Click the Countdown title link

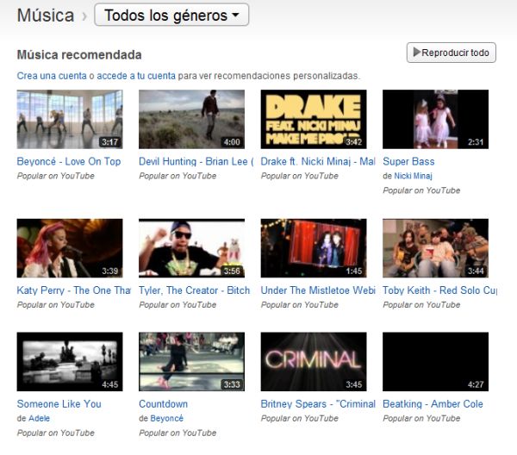[163, 404]
